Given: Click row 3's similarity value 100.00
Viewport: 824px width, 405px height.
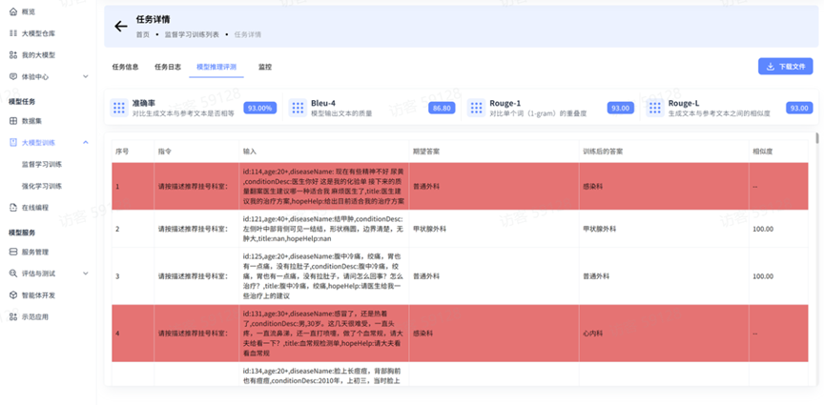Looking at the screenshot, I should pyautogui.click(x=763, y=276).
